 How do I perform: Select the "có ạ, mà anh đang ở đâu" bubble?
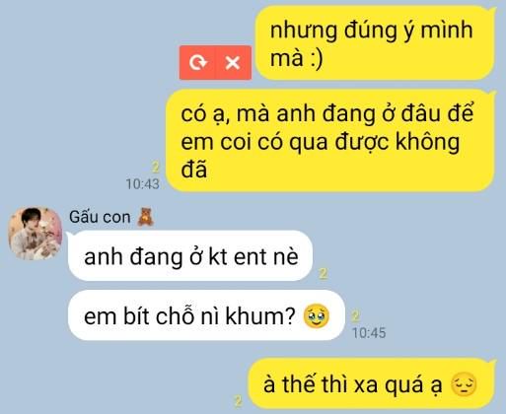330,141
